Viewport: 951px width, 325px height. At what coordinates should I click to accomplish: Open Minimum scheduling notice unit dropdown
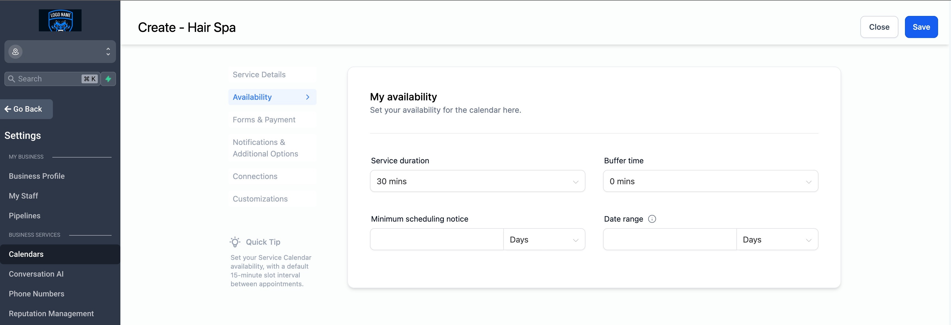click(x=544, y=240)
